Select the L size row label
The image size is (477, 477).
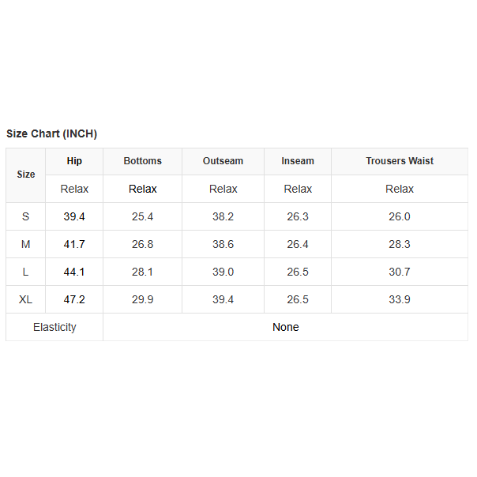(x=26, y=272)
